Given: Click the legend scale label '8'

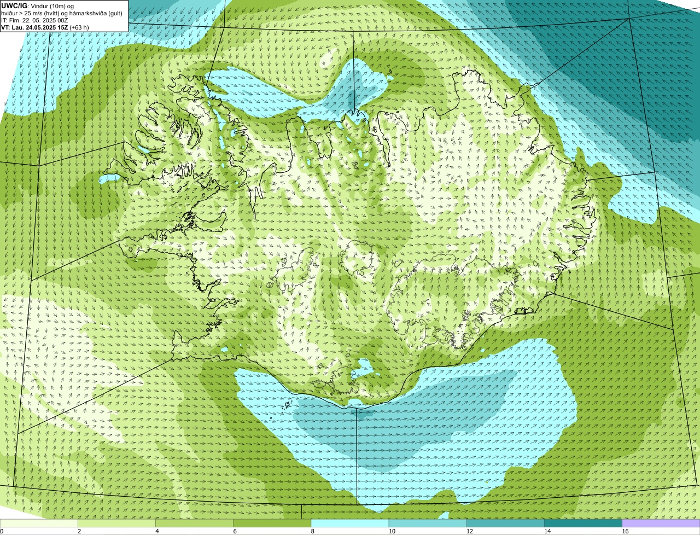Looking at the screenshot, I should 313,531.
